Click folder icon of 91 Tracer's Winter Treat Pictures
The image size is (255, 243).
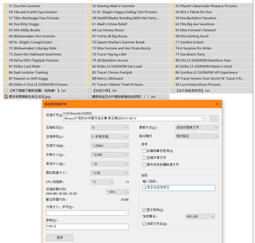click(x=89, y=85)
